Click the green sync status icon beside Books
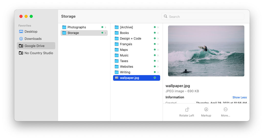Screen dimensions: 264x140 pos(155,33)
